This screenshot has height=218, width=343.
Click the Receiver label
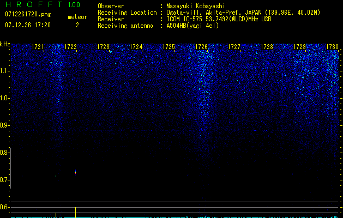pyautogui.click(x=111, y=19)
